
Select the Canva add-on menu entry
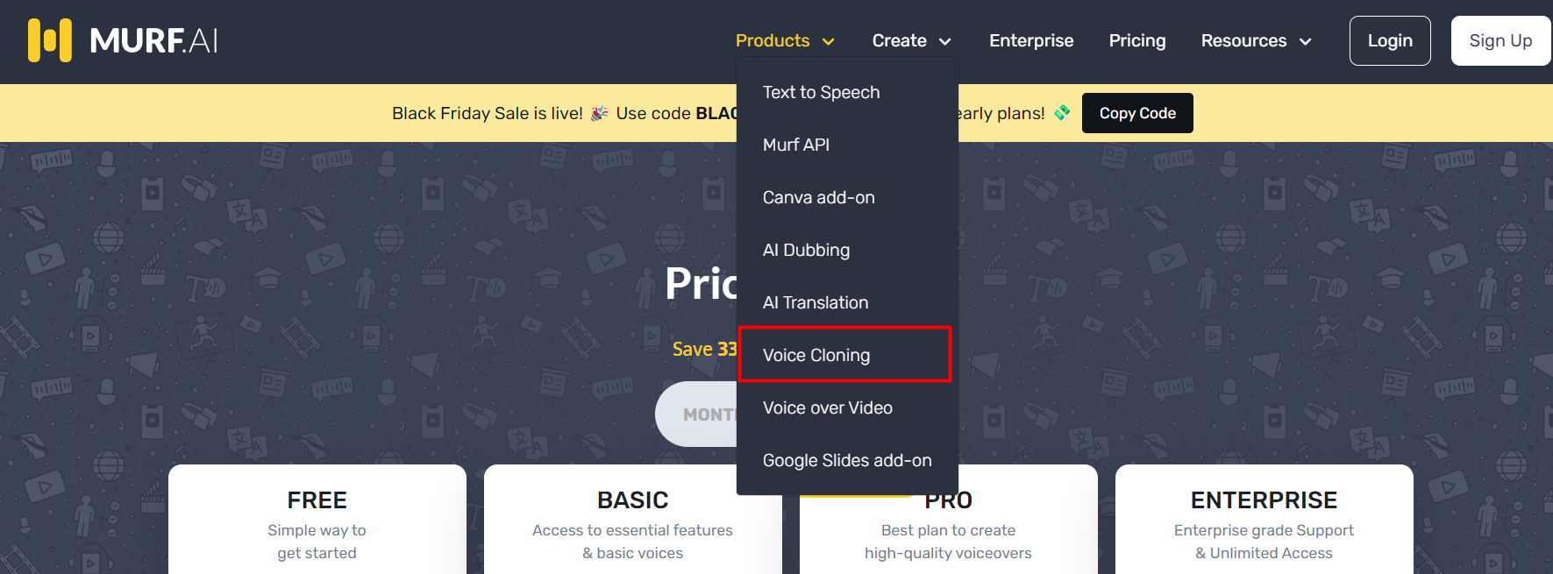point(818,197)
